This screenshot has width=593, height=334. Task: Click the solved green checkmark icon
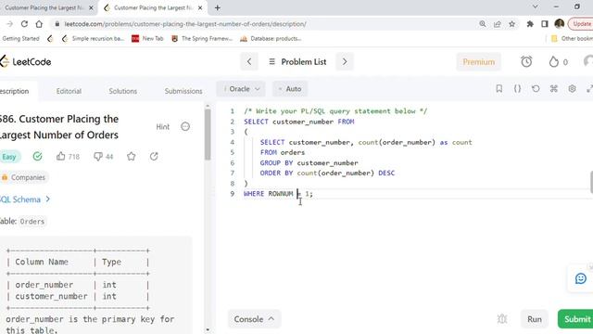coord(37,157)
